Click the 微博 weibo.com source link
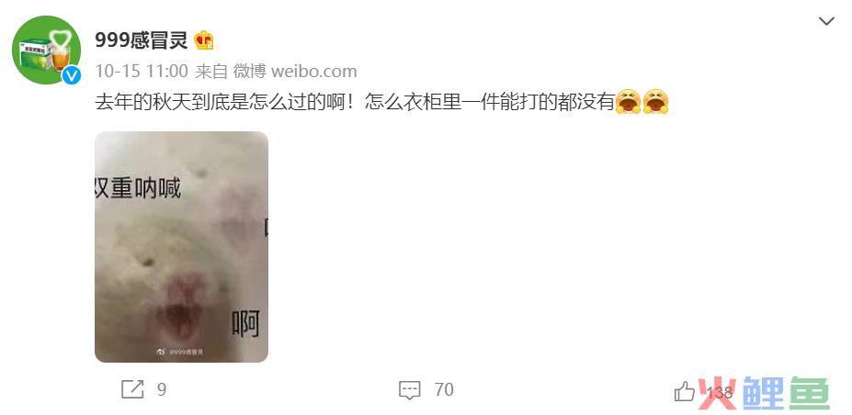The height and width of the screenshot is (415, 852). click(x=295, y=71)
